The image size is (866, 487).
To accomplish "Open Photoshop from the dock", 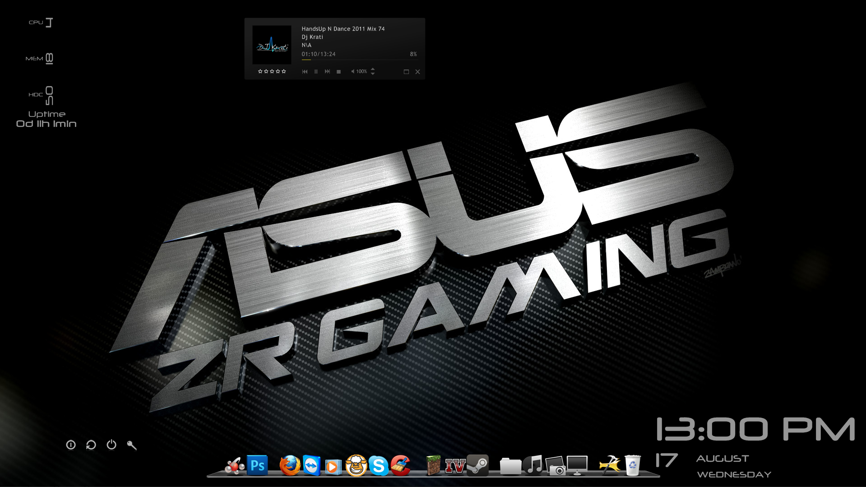I will pyautogui.click(x=258, y=465).
